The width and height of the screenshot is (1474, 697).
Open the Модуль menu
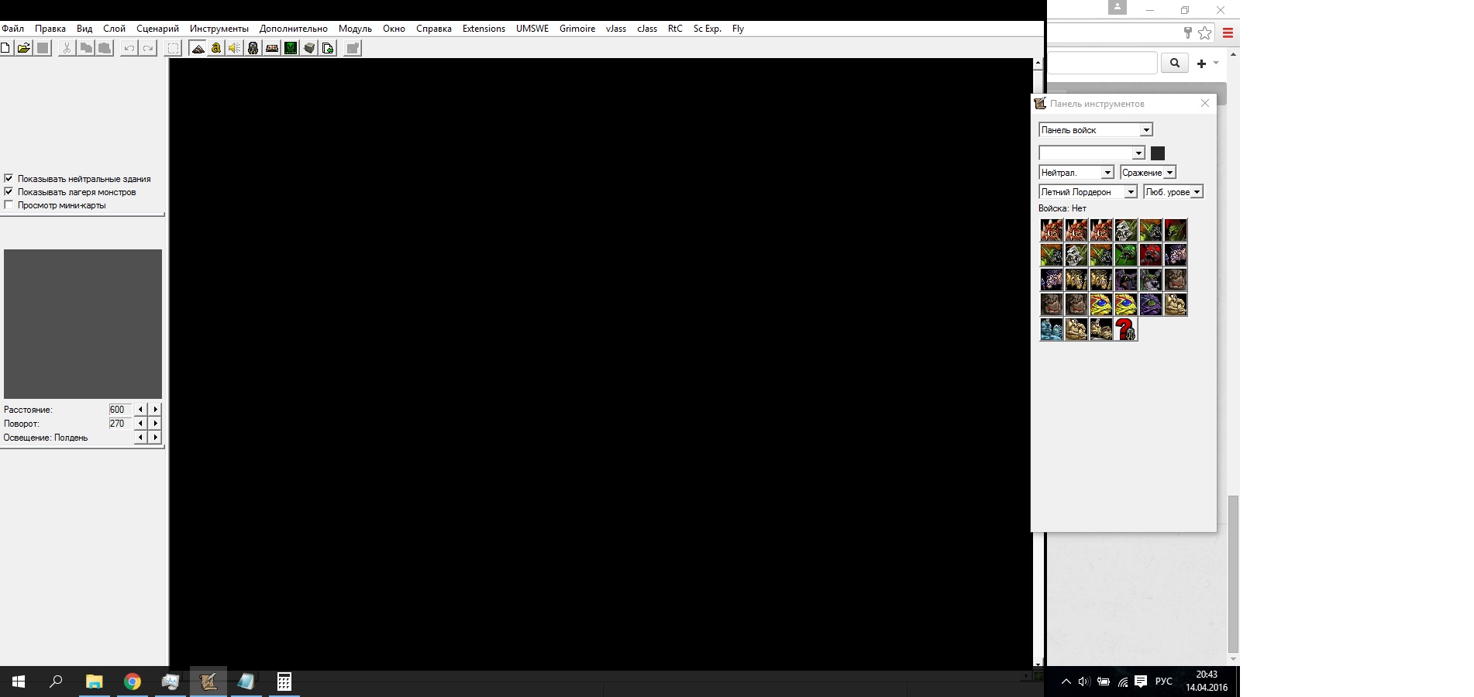[355, 29]
